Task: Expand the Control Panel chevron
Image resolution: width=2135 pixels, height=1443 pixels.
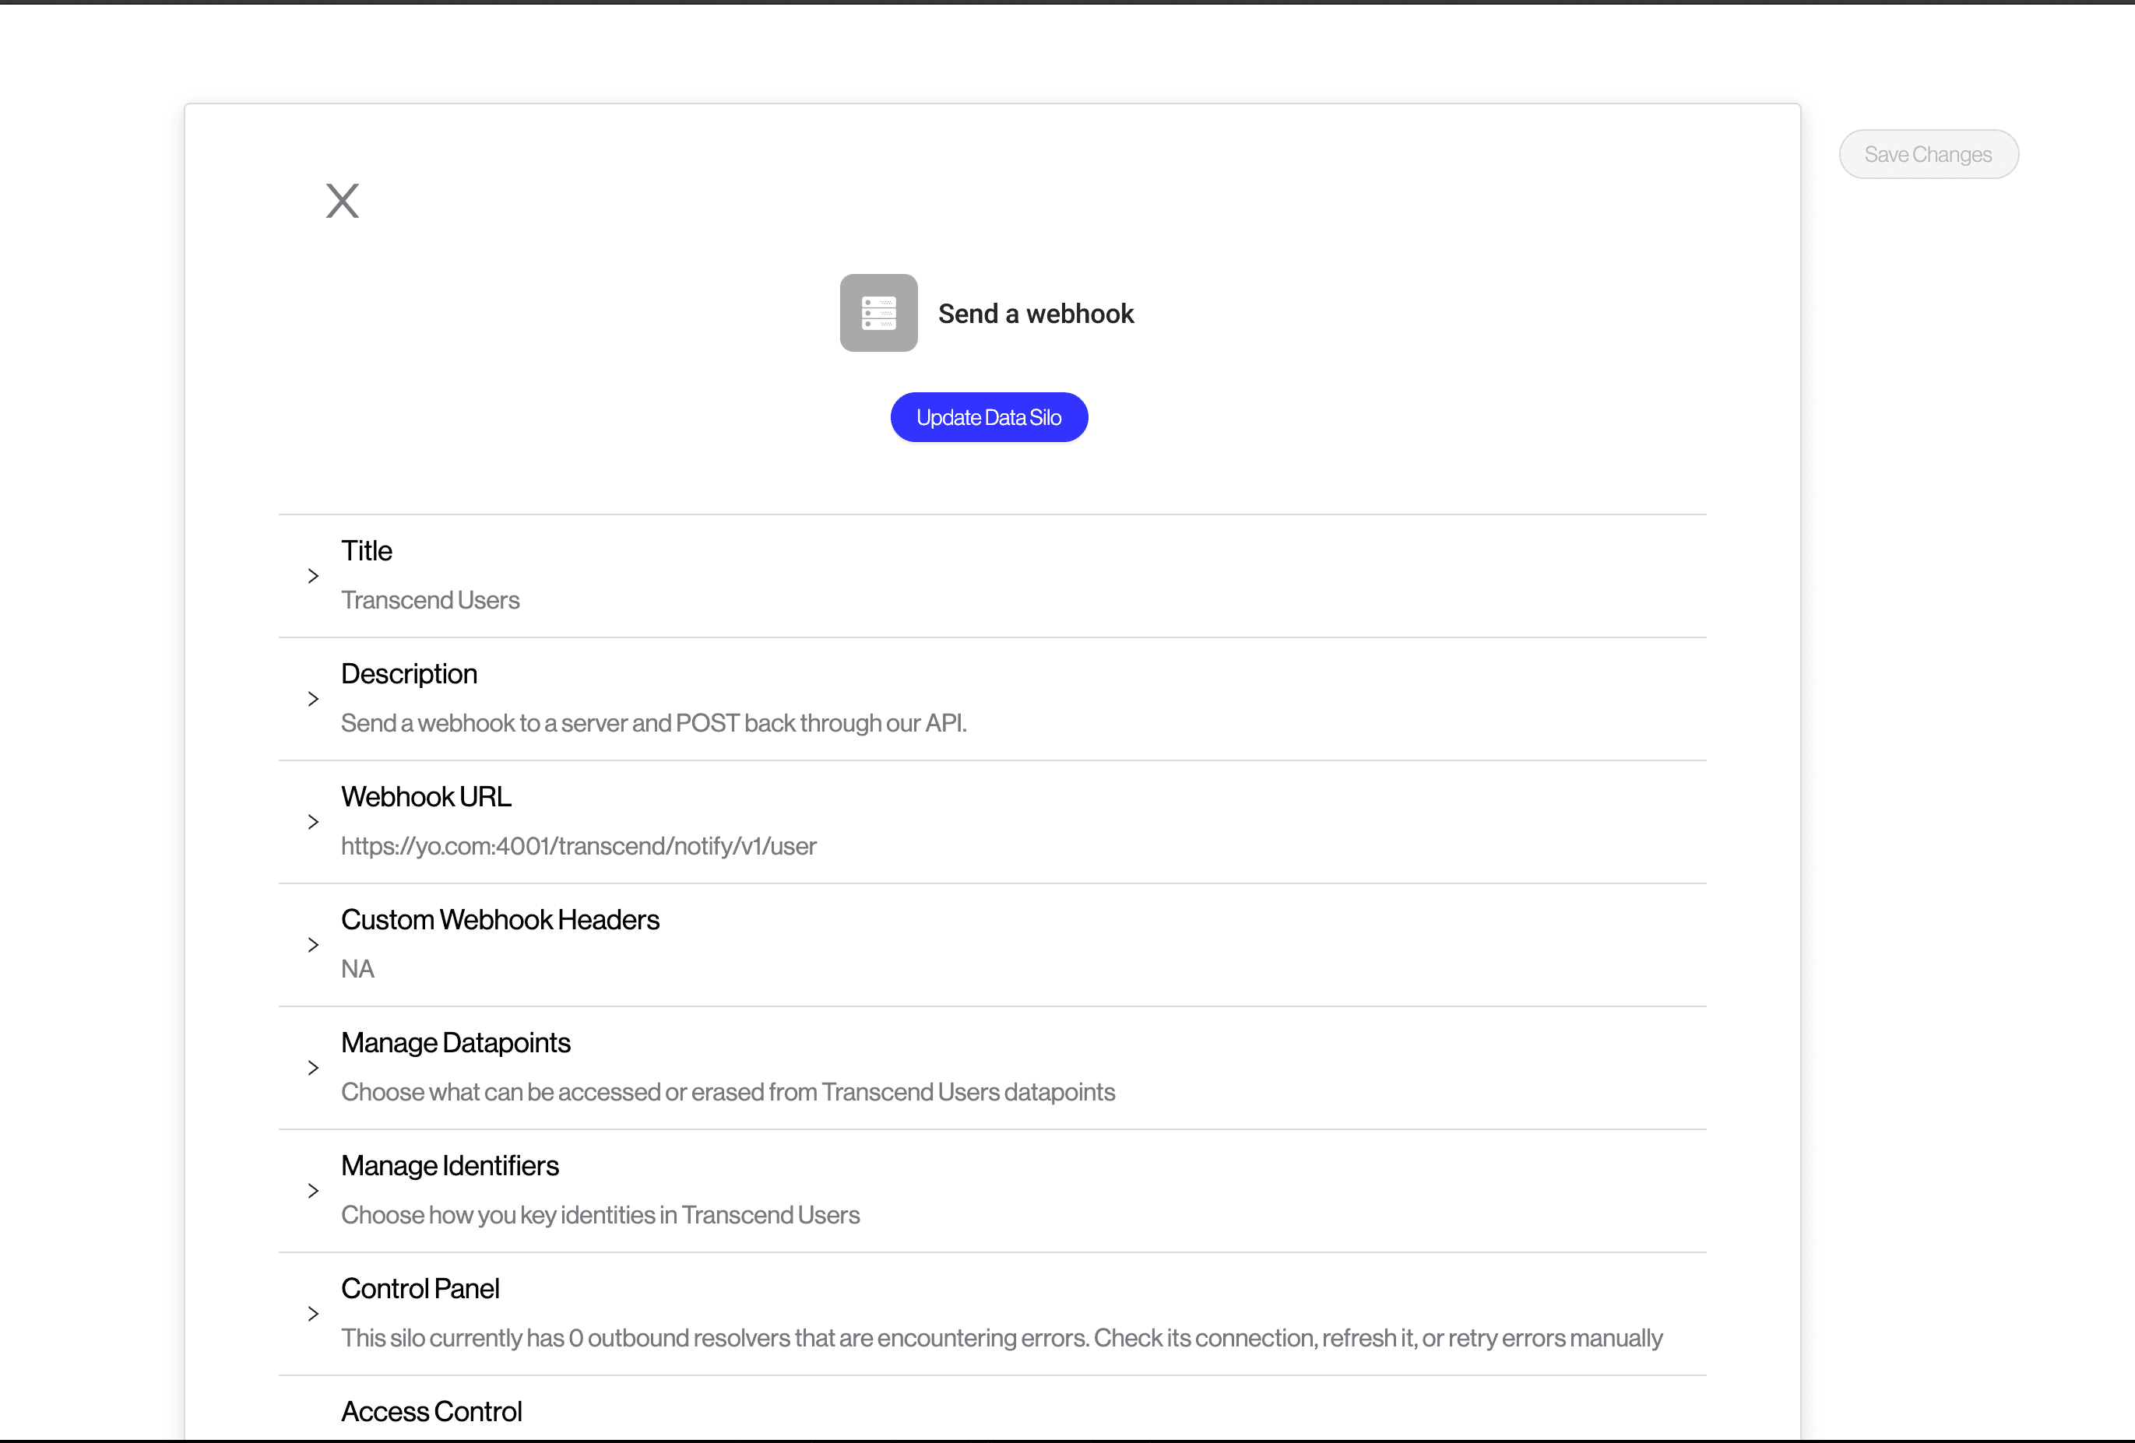Action: 313,1315
